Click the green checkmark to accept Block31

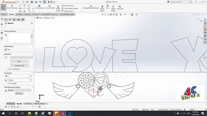[5, 27]
